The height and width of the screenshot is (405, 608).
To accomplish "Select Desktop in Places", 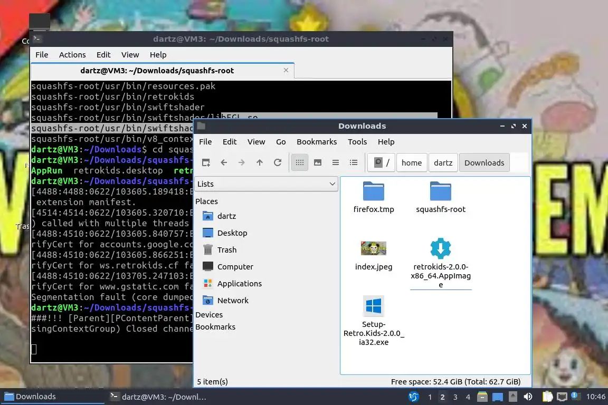I will point(232,233).
